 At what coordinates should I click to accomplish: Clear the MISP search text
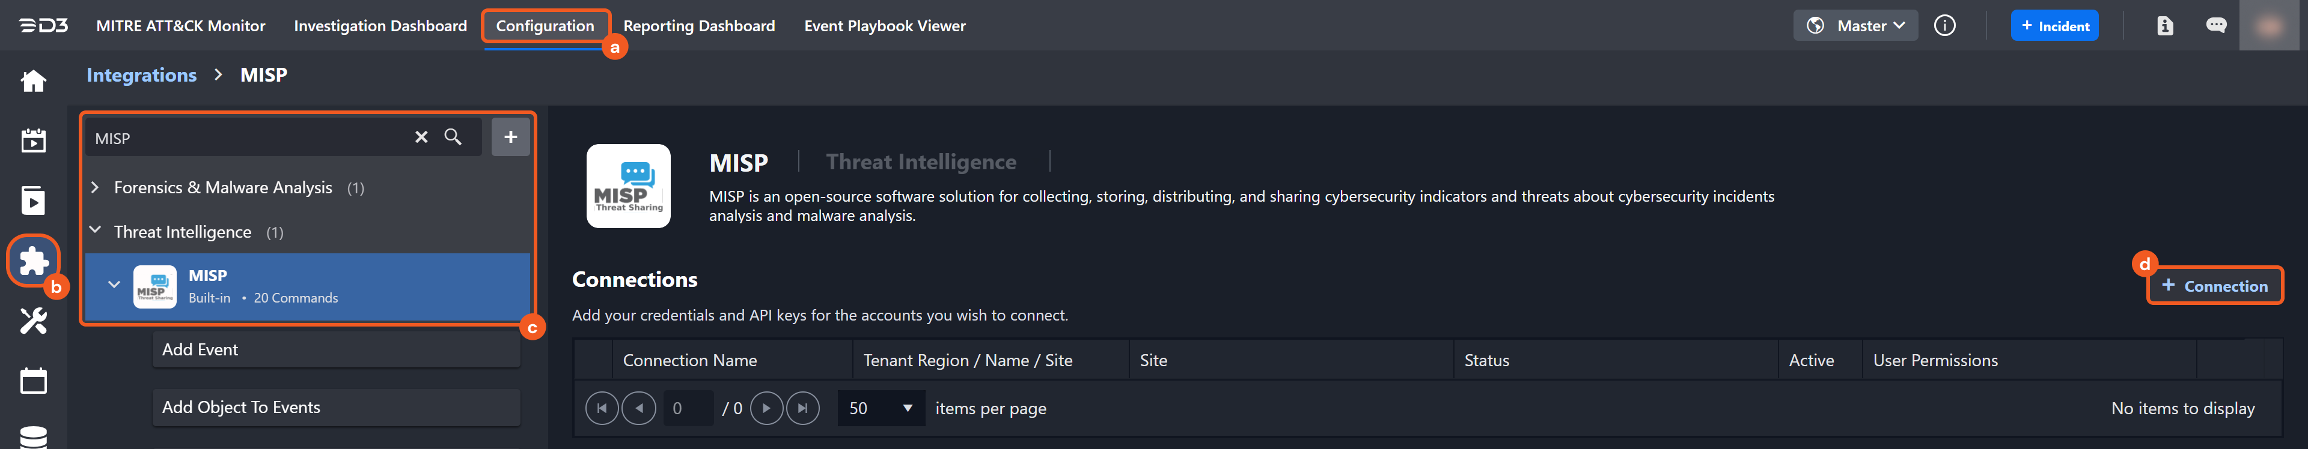421,137
